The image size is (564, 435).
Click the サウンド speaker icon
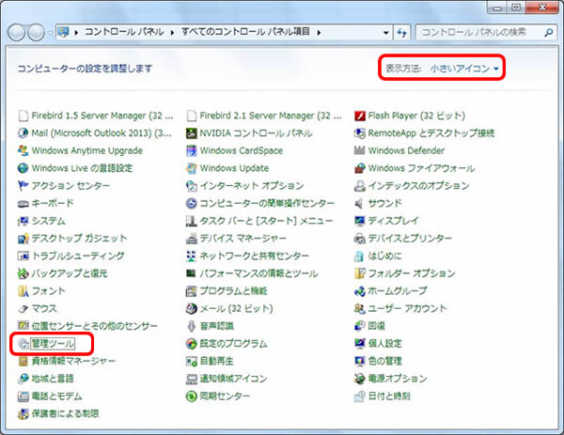(x=360, y=204)
